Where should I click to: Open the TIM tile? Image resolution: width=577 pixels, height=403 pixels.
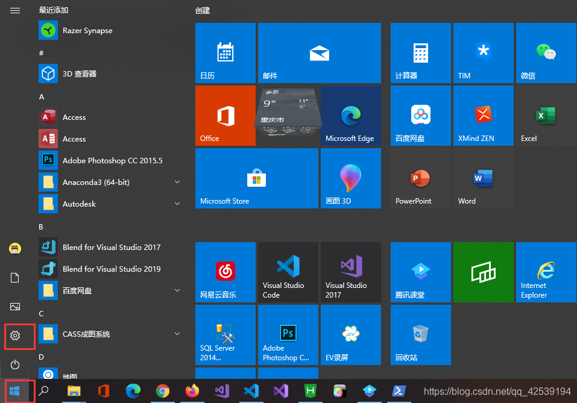coord(483,53)
